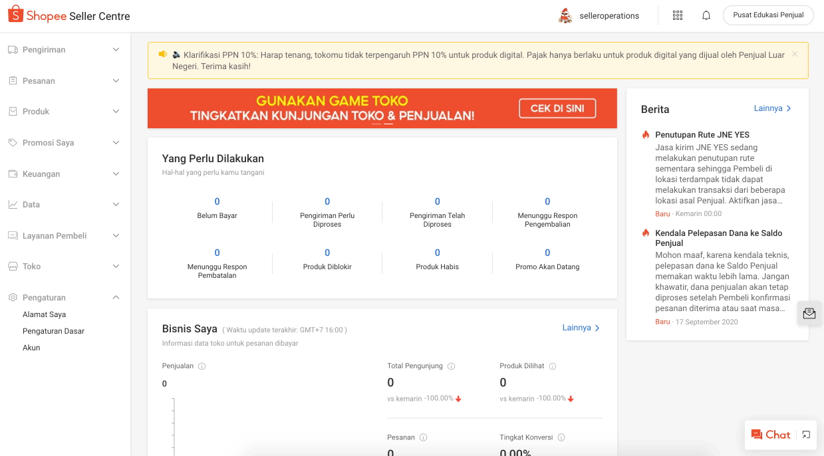Click the Data chart icon in sidebar
824x456 pixels.
[13, 205]
